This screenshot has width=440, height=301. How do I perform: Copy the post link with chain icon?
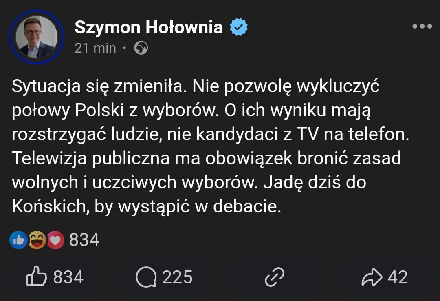pos(275,277)
